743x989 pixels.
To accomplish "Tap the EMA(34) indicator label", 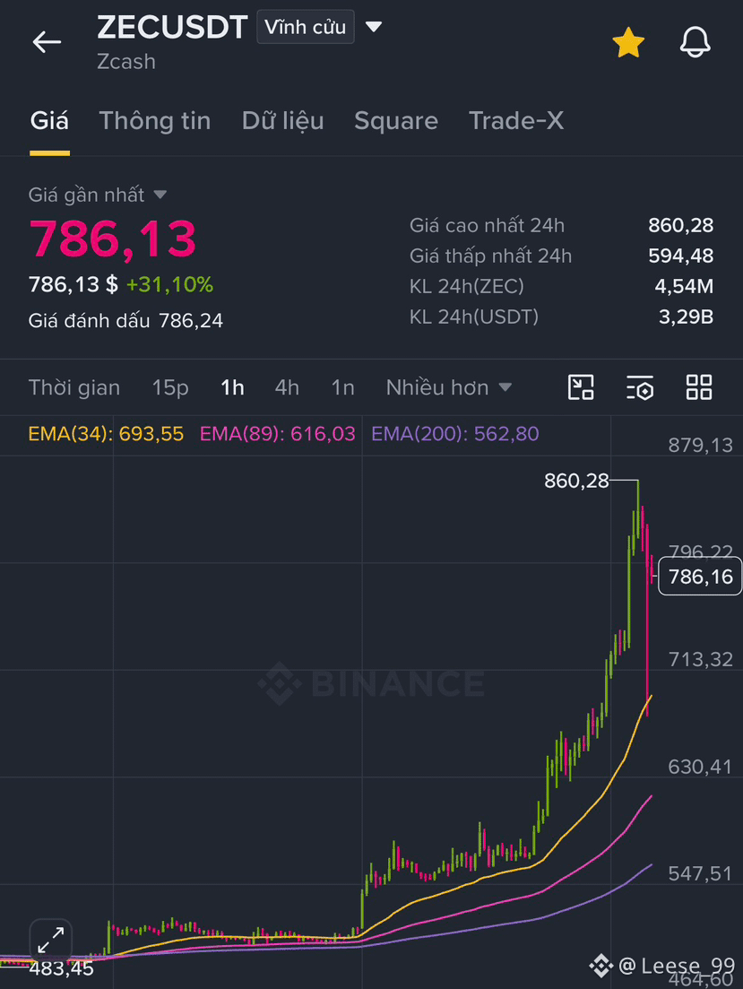I will pyautogui.click(x=106, y=434).
